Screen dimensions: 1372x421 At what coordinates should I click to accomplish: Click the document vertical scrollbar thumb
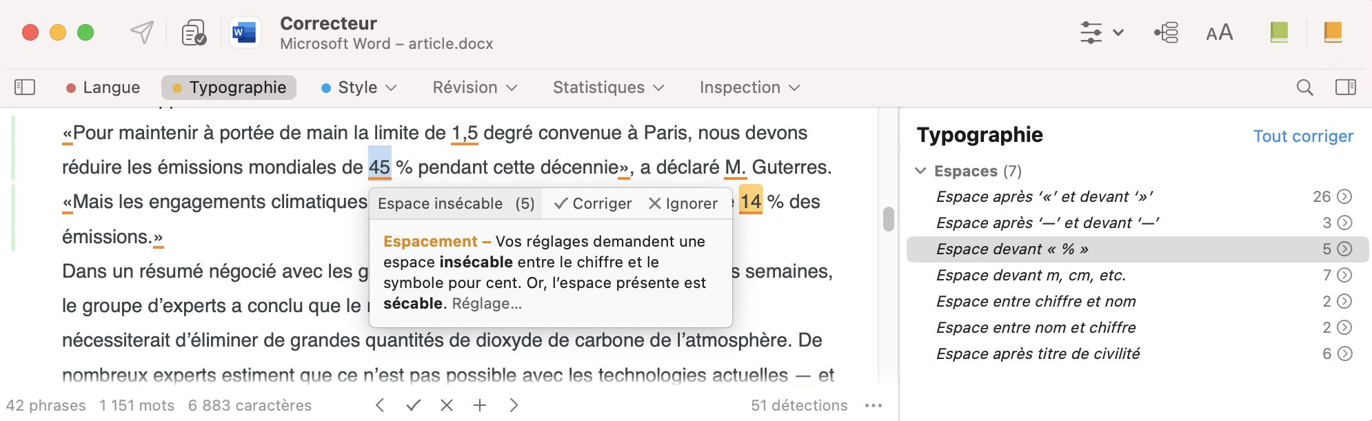pos(889,219)
